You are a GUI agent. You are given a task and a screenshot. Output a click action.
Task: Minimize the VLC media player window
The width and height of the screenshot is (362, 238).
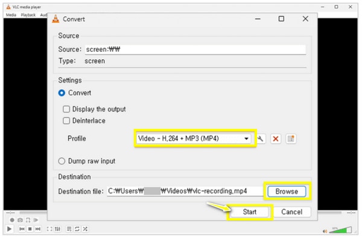click(323, 7)
